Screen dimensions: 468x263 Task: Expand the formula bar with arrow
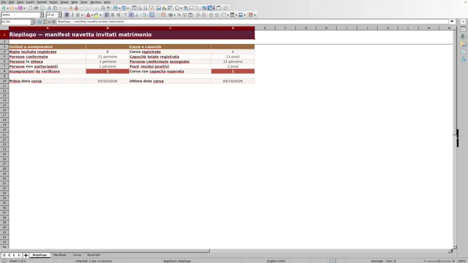452,22
